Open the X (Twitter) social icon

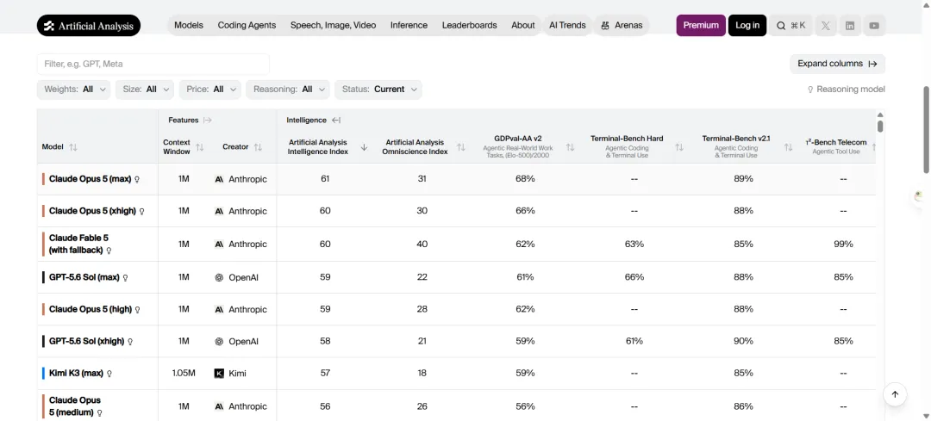tap(825, 26)
